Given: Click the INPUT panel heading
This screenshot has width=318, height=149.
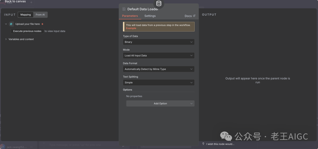Looking at the screenshot, I should pos(10,15).
